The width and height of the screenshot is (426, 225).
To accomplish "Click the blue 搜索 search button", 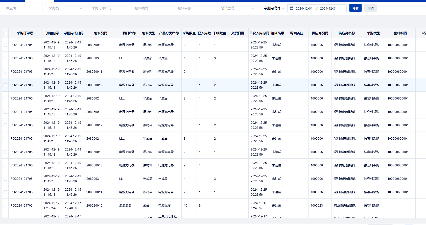I will [x=355, y=8].
